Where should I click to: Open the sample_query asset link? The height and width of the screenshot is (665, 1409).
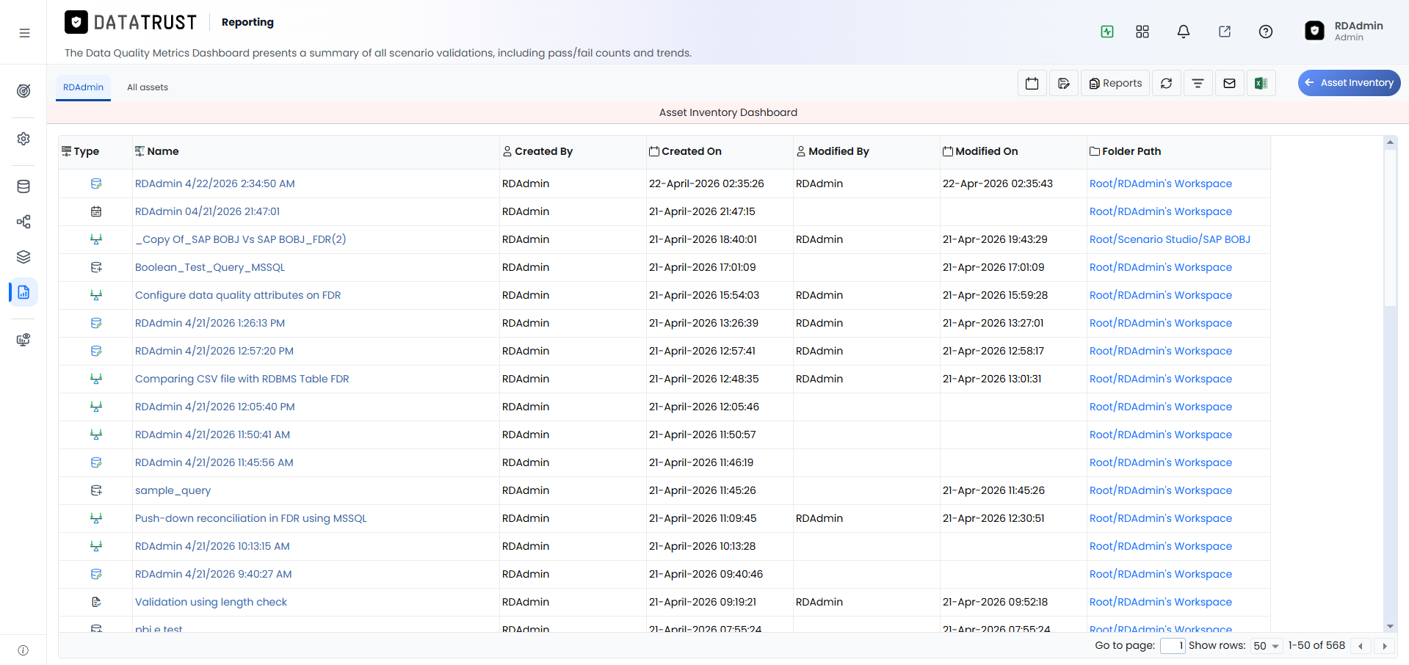coord(173,490)
